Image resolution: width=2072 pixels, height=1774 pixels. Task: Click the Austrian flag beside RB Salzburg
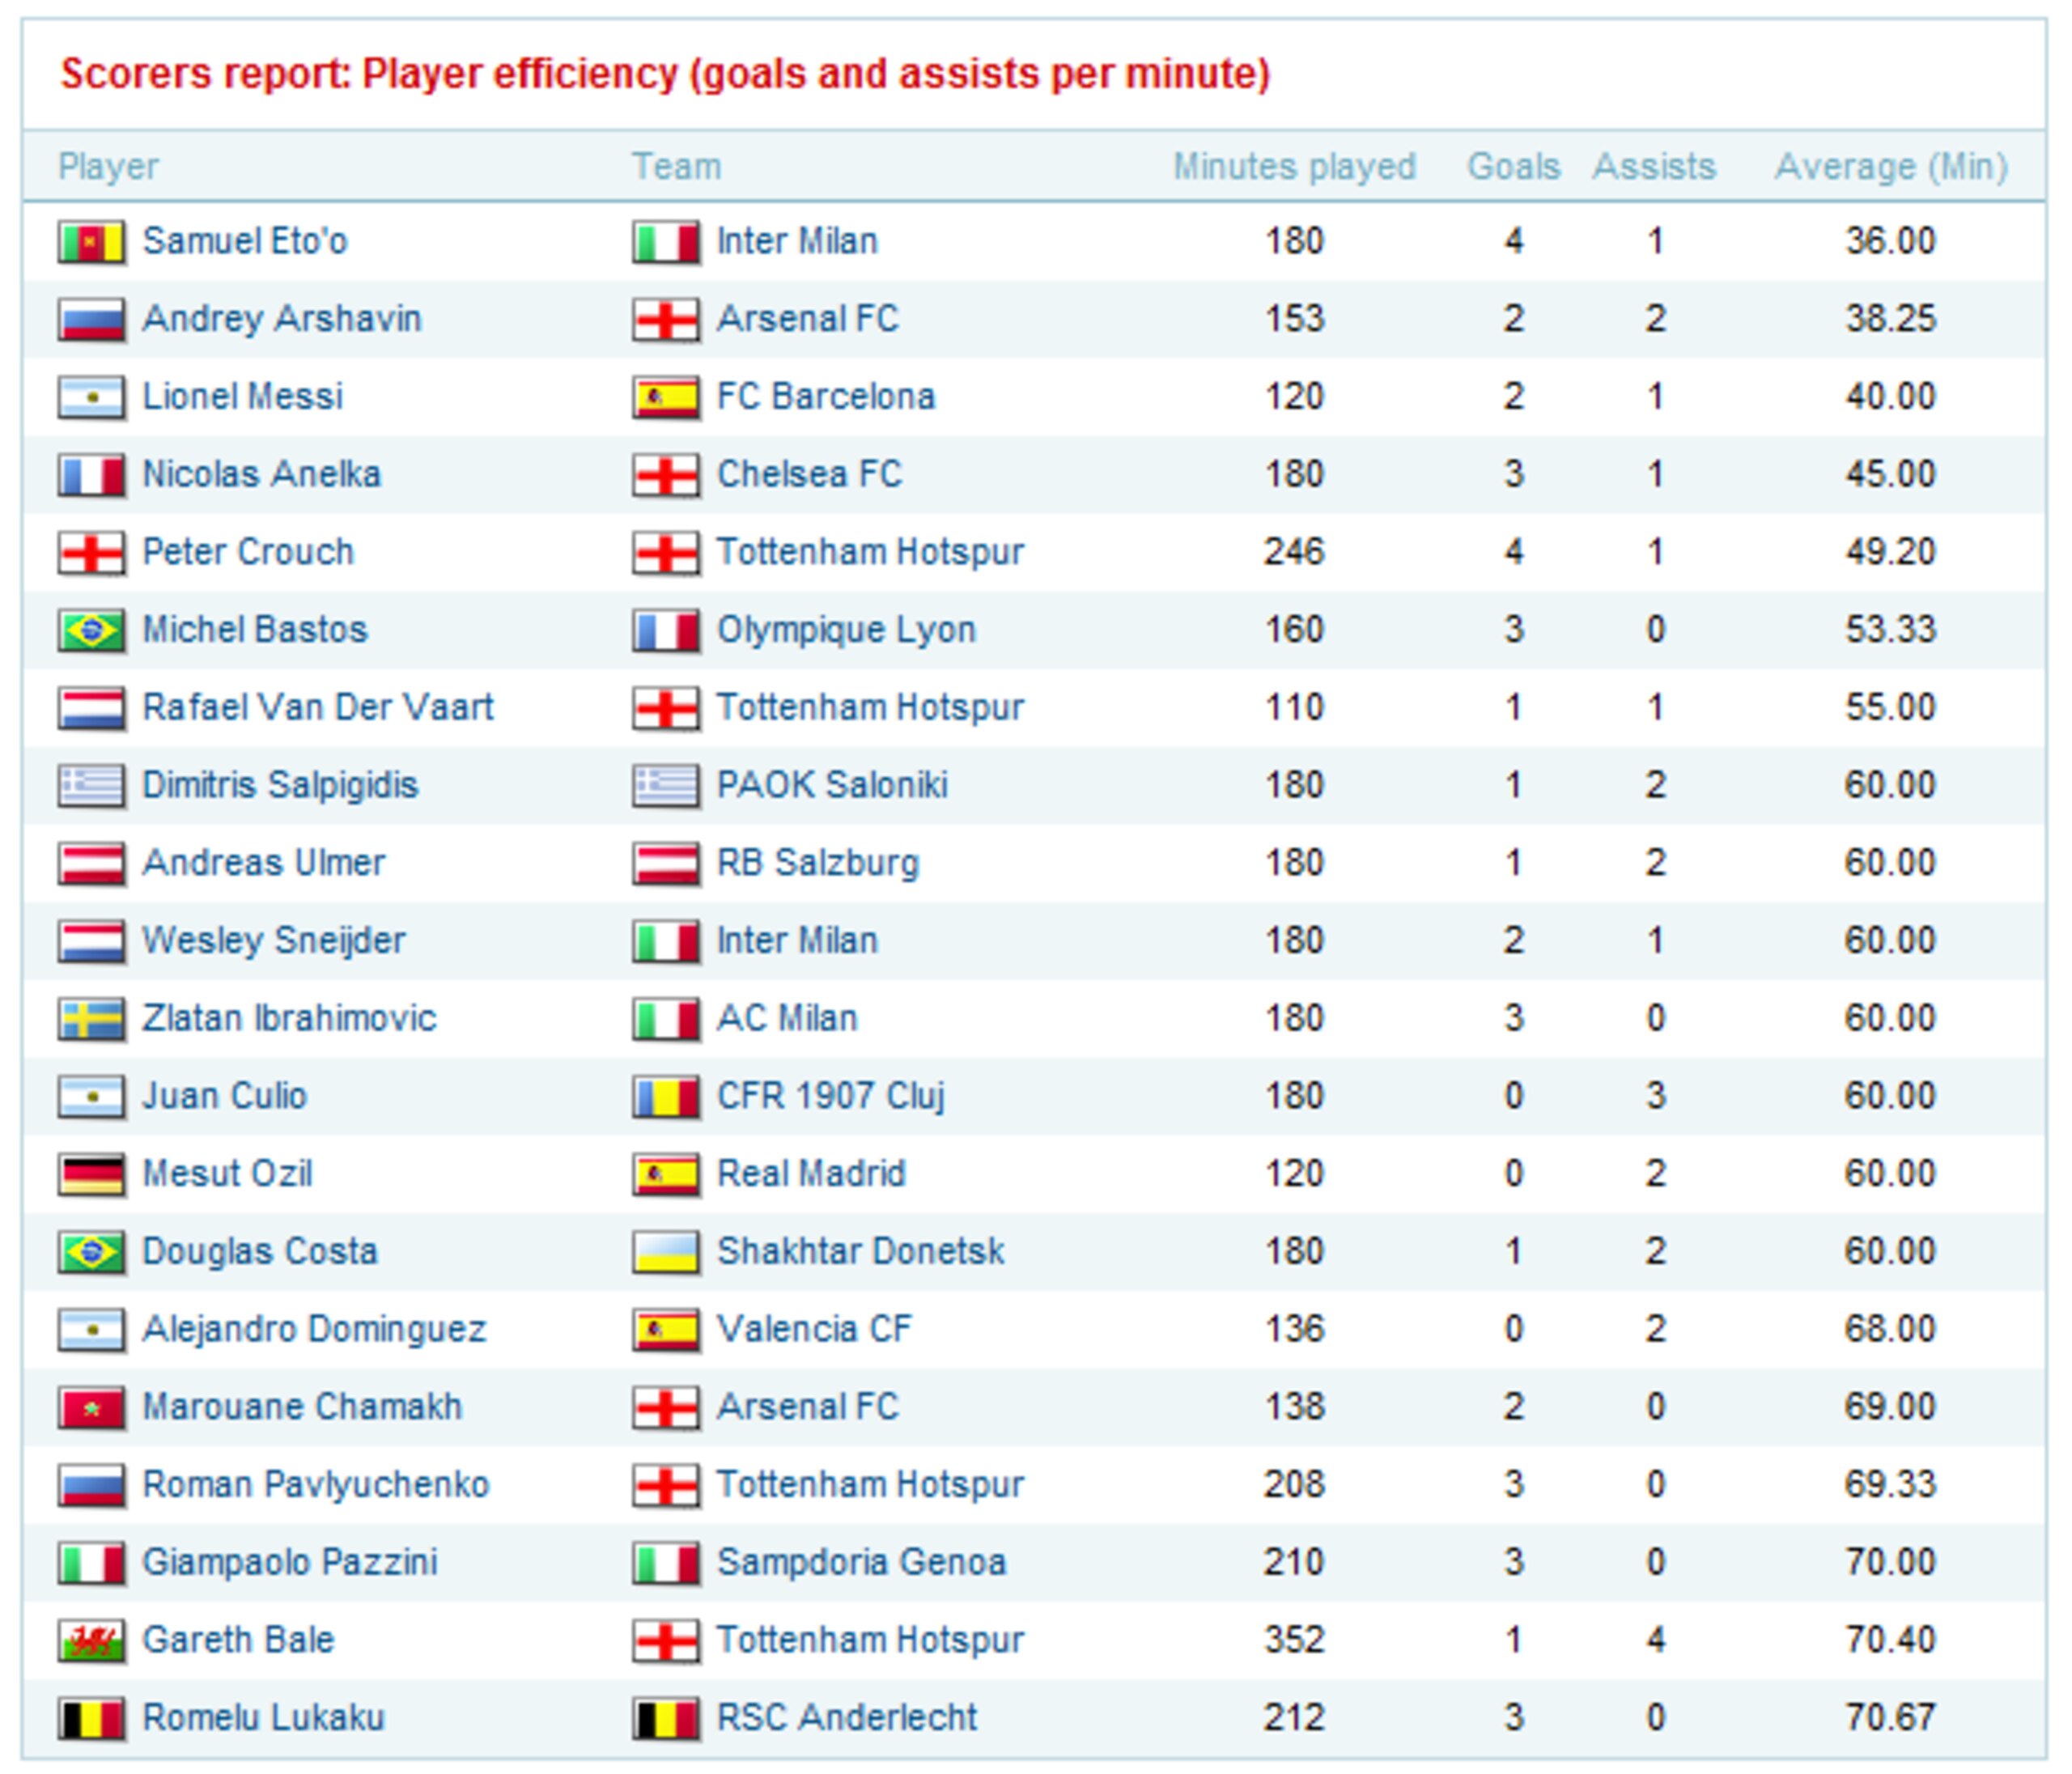pyautogui.click(x=666, y=864)
